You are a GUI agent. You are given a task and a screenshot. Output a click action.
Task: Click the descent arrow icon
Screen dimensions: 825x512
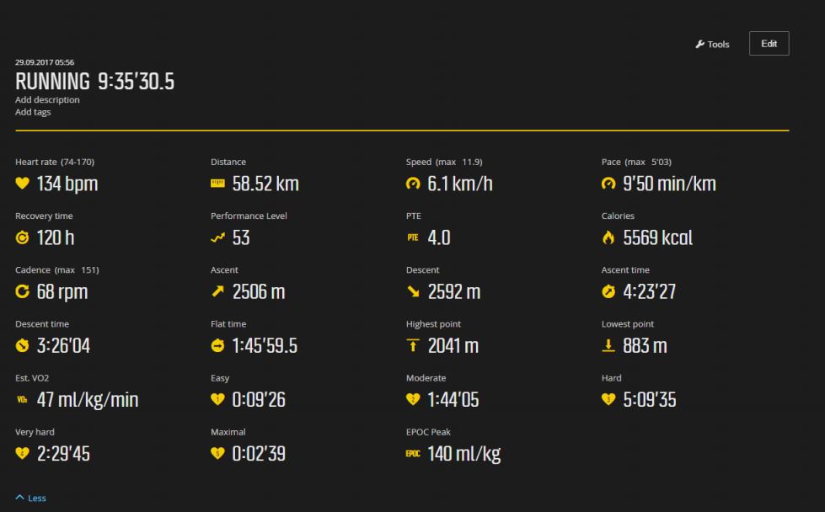[x=413, y=291]
